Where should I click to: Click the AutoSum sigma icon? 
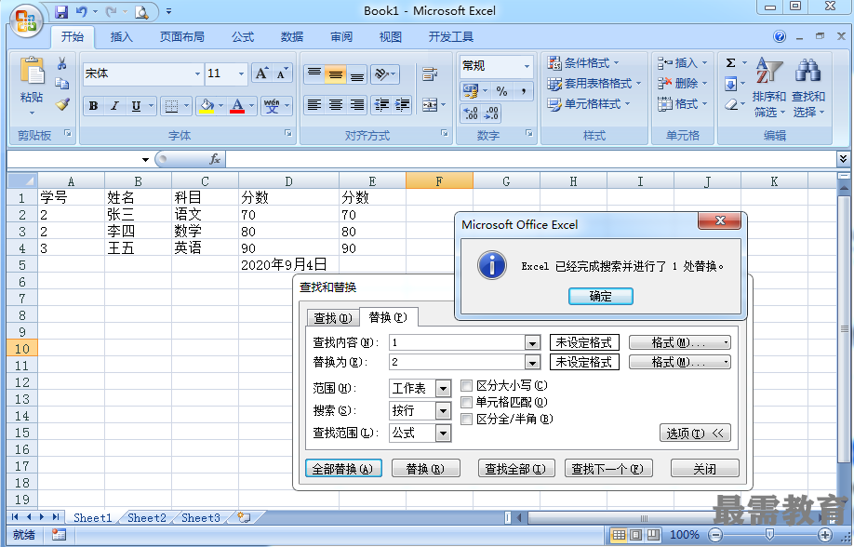[731, 63]
